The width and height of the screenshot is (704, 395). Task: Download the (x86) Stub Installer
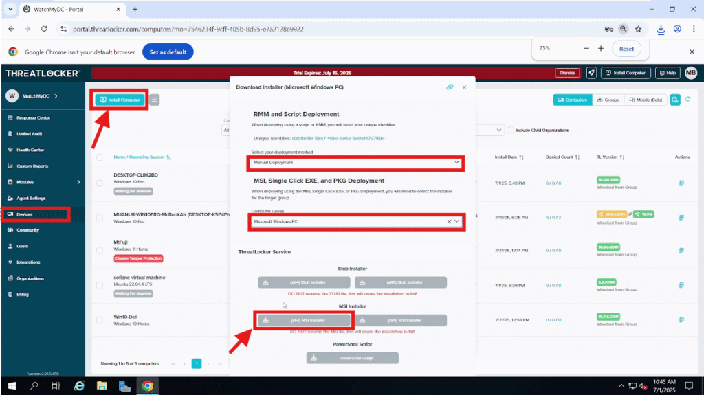click(x=401, y=282)
